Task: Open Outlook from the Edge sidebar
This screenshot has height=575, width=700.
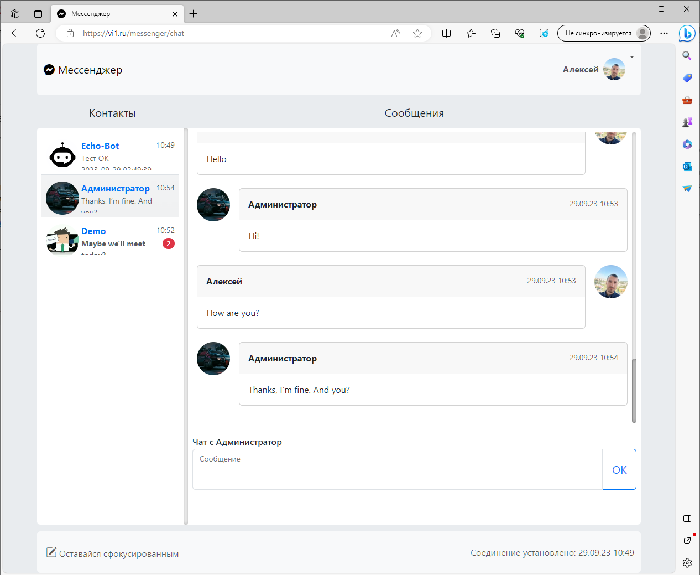Action: pos(687,166)
